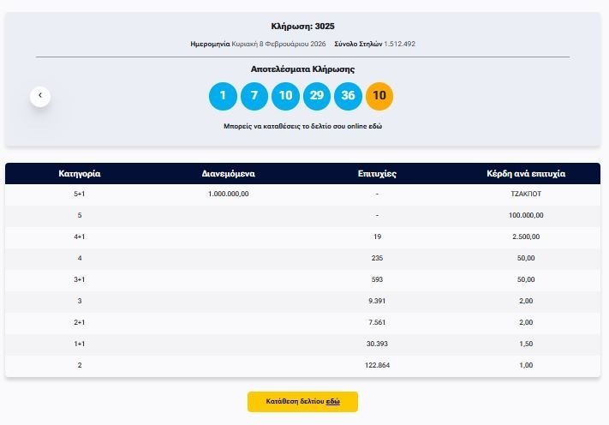Click the Κέρδη ανά επιτυχία column header
Viewport: 609px width, 425px height.
click(525, 173)
